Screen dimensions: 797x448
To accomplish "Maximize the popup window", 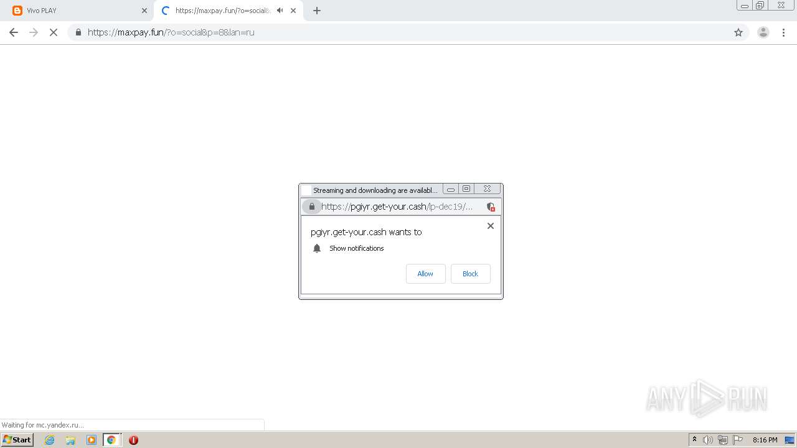I will (466, 189).
